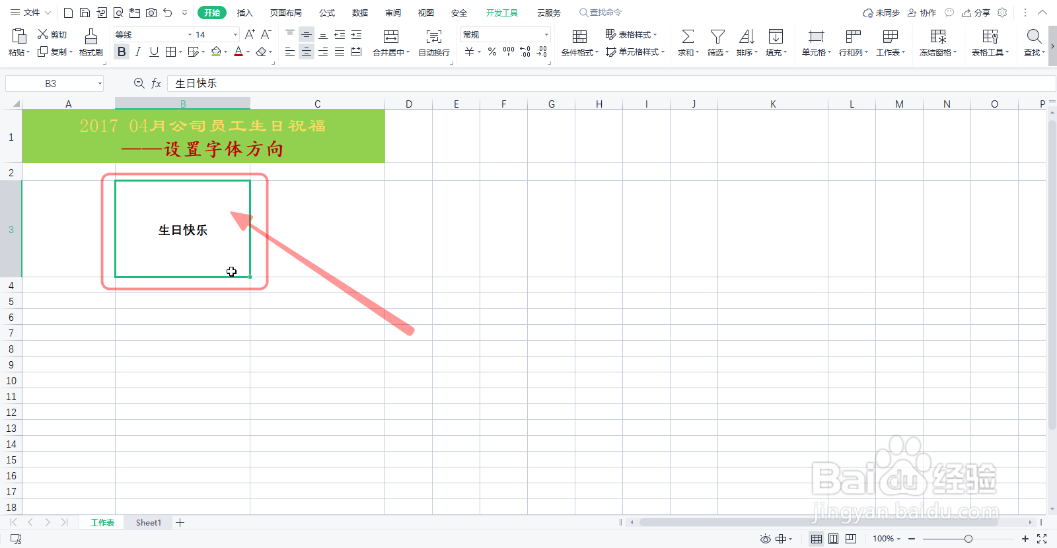Toggle top vertical alignment
The image size is (1057, 548).
coord(290,34)
